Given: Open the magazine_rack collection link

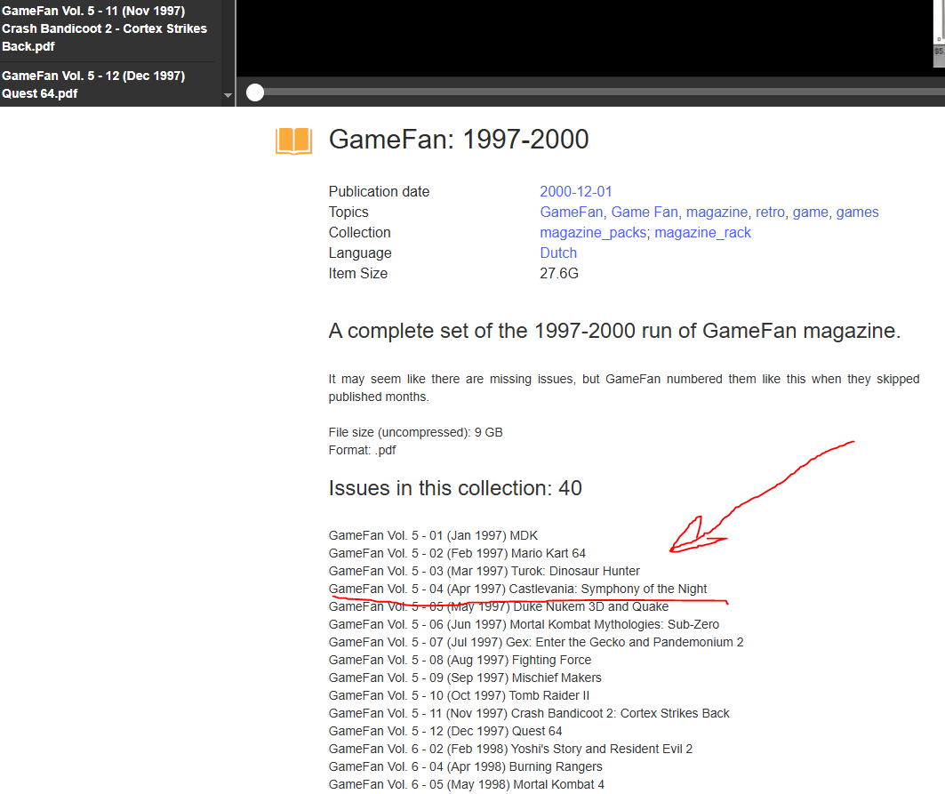Looking at the screenshot, I should 702,233.
